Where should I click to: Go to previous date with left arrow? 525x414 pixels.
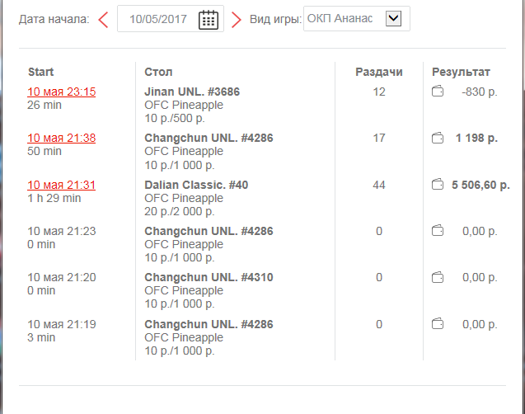tap(103, 20)
